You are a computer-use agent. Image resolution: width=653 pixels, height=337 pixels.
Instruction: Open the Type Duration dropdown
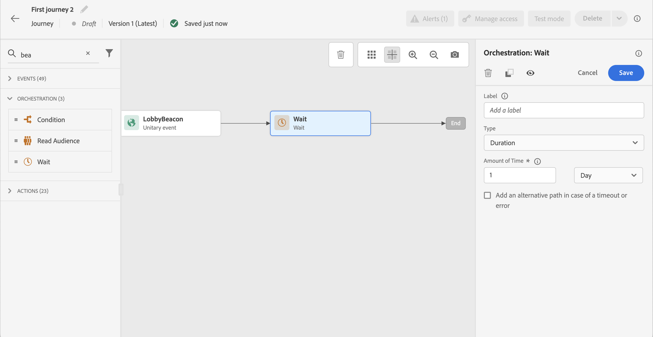[x=564, y=143]
